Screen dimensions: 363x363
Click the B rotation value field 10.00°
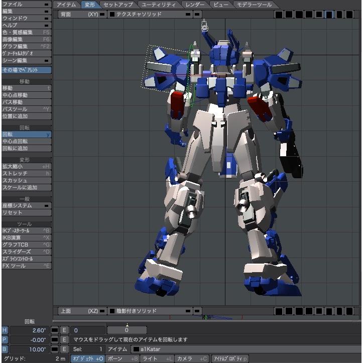(29, 349)
